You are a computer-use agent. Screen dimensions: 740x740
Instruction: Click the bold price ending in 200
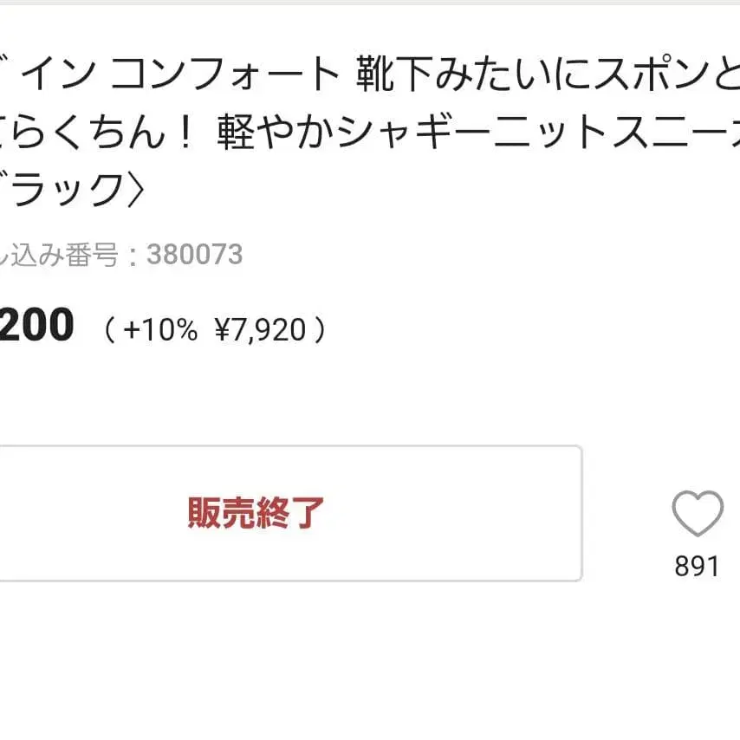point(35,326)
